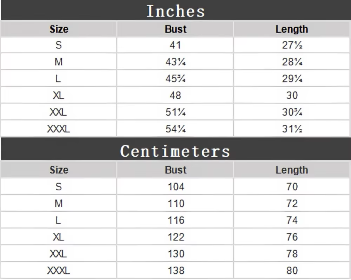Click the Inches table title banner
Image resolution: width=351 pixels, height=280 pixels.
pos(175,10)
